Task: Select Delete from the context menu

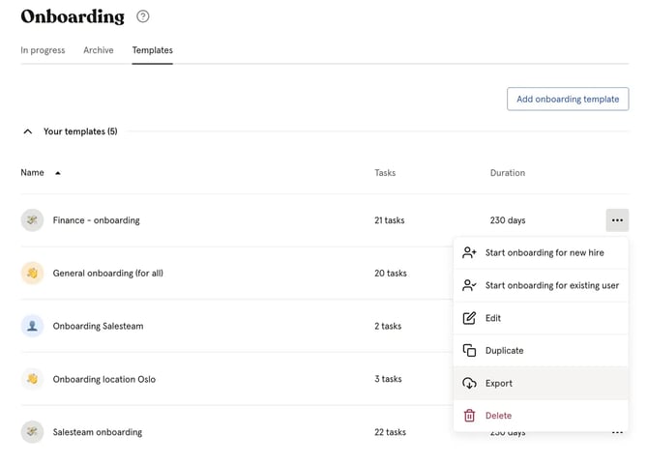Action: [541, 416]
